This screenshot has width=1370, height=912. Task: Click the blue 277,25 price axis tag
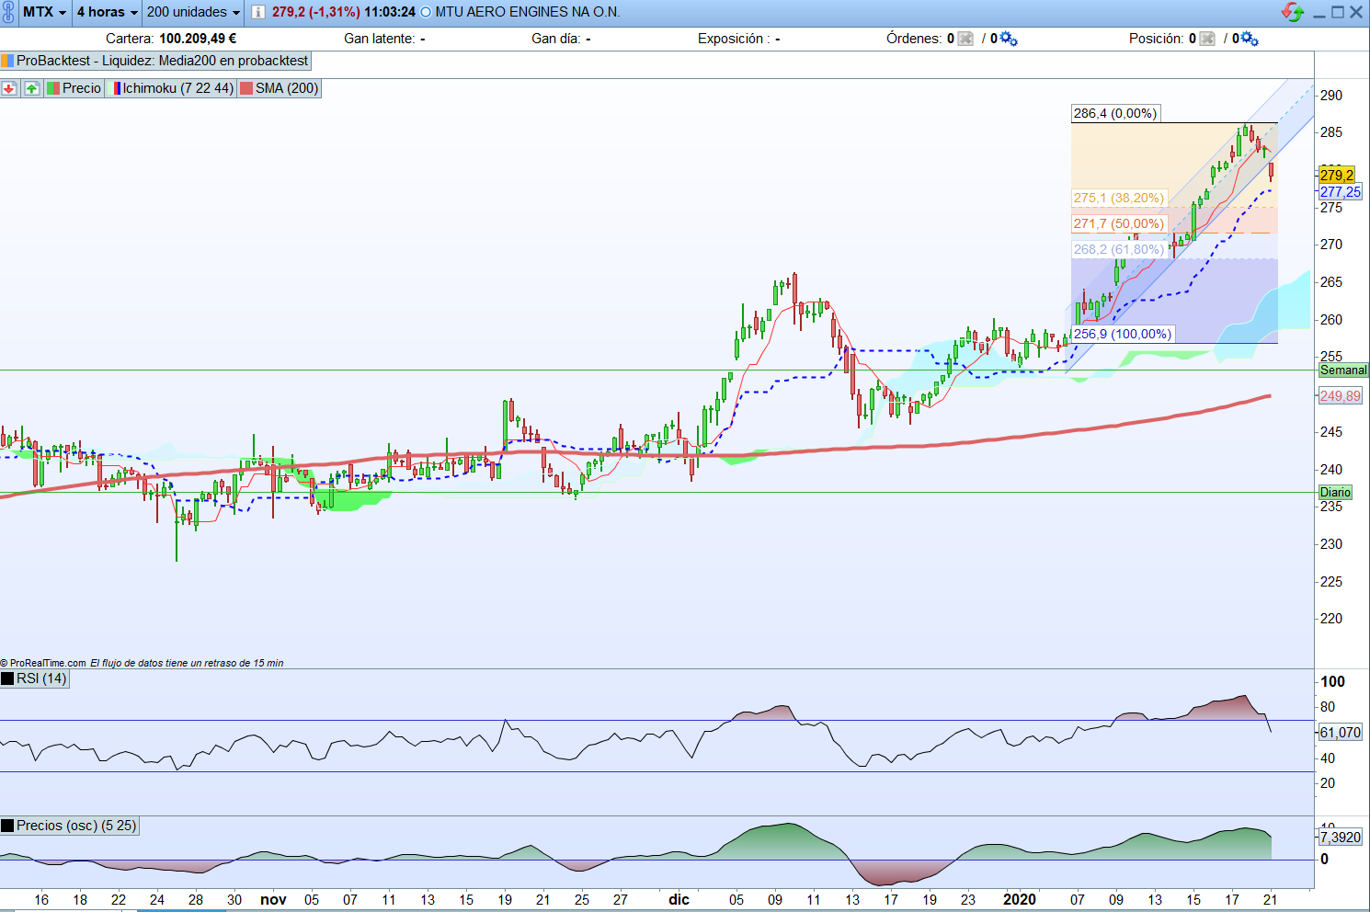point(1341,192)
